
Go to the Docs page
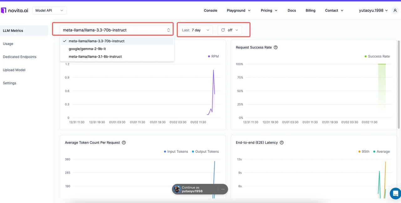pyautogui.click(x=292, y=10)
